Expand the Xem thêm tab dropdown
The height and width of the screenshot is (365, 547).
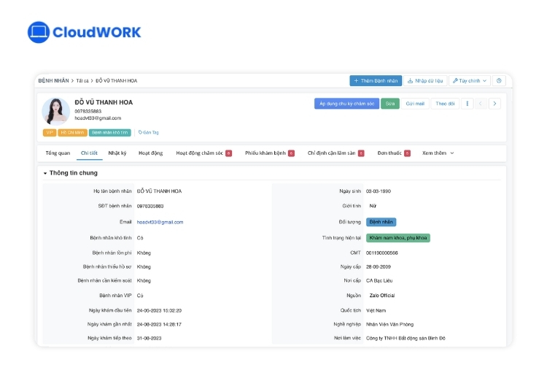(438, 153)
